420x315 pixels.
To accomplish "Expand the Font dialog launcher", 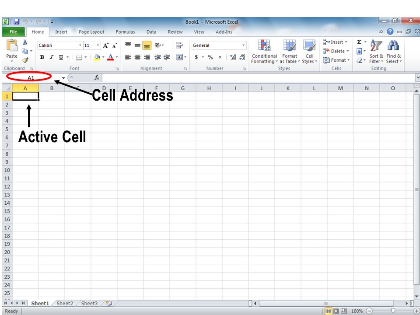I will [x=117, y=69].
